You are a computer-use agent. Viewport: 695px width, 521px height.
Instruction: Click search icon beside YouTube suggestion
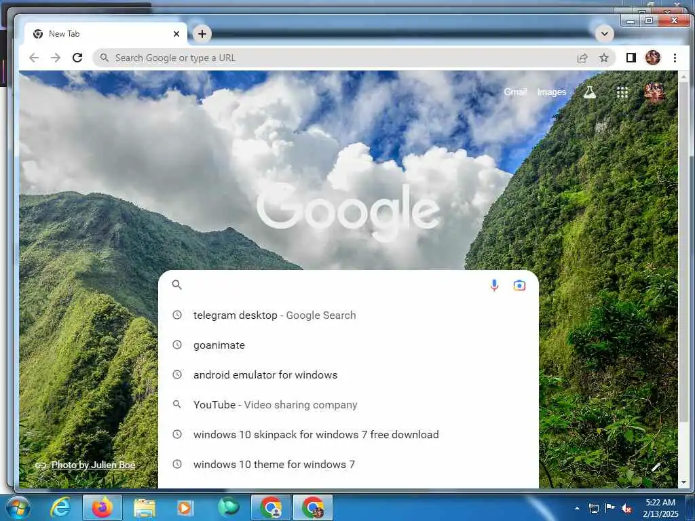(x=177, y=404)
